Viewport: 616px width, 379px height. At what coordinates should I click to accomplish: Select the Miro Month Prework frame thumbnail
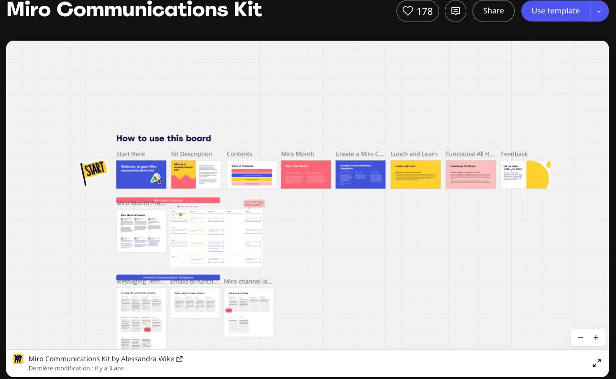point(141,231)
